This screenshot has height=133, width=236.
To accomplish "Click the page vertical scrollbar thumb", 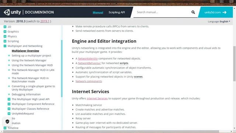I will click(x=235, y=64).
